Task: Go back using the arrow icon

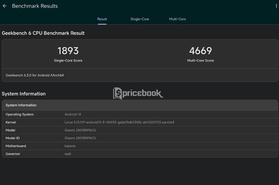Action: [5, 6]
